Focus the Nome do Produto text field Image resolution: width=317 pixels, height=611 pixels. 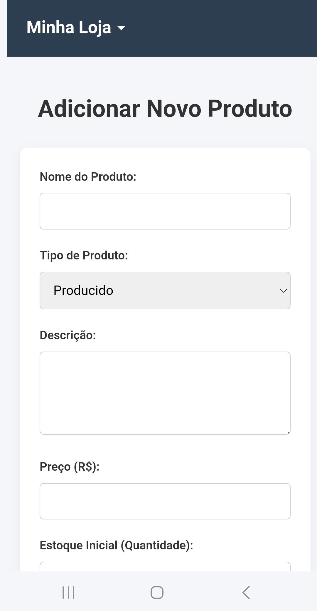pos(165,211)
